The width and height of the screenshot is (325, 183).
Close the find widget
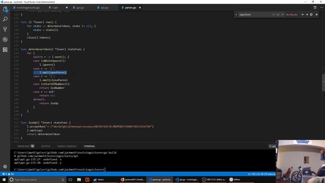coord(316,15)
